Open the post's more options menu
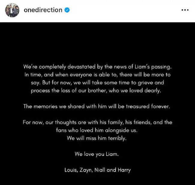195x185 pixels. (185, 10)
